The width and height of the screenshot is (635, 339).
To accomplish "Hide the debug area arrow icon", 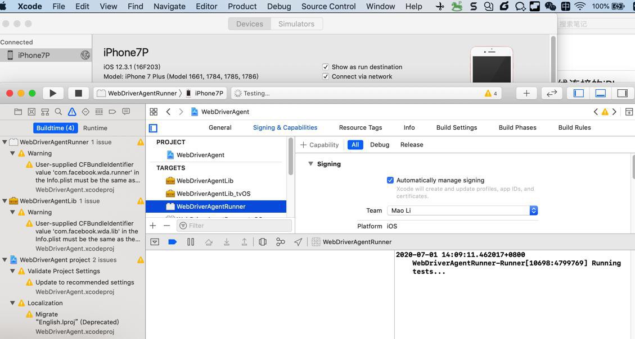I will (x=155, y=242).
